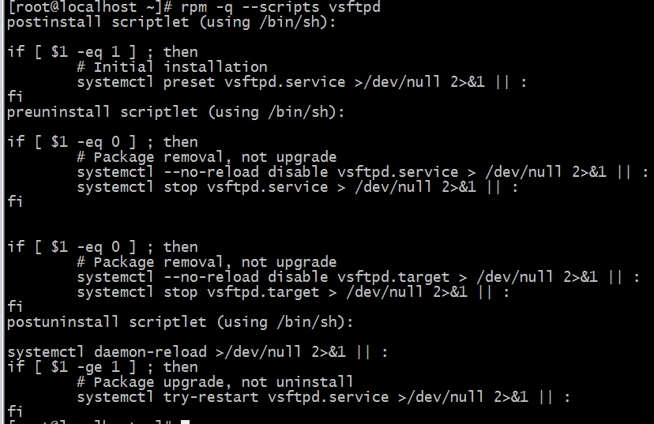This screenshot has width=654, height=424.
Task: Click the stop vsftpd.target command line
Action: pos(293,292)
